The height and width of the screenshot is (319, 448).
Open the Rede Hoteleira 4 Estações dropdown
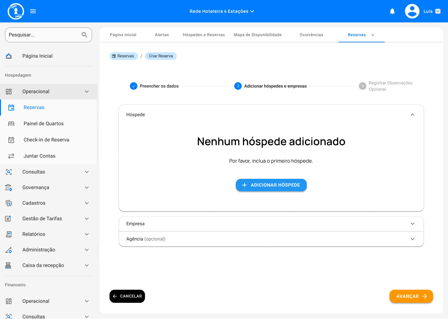222,11
